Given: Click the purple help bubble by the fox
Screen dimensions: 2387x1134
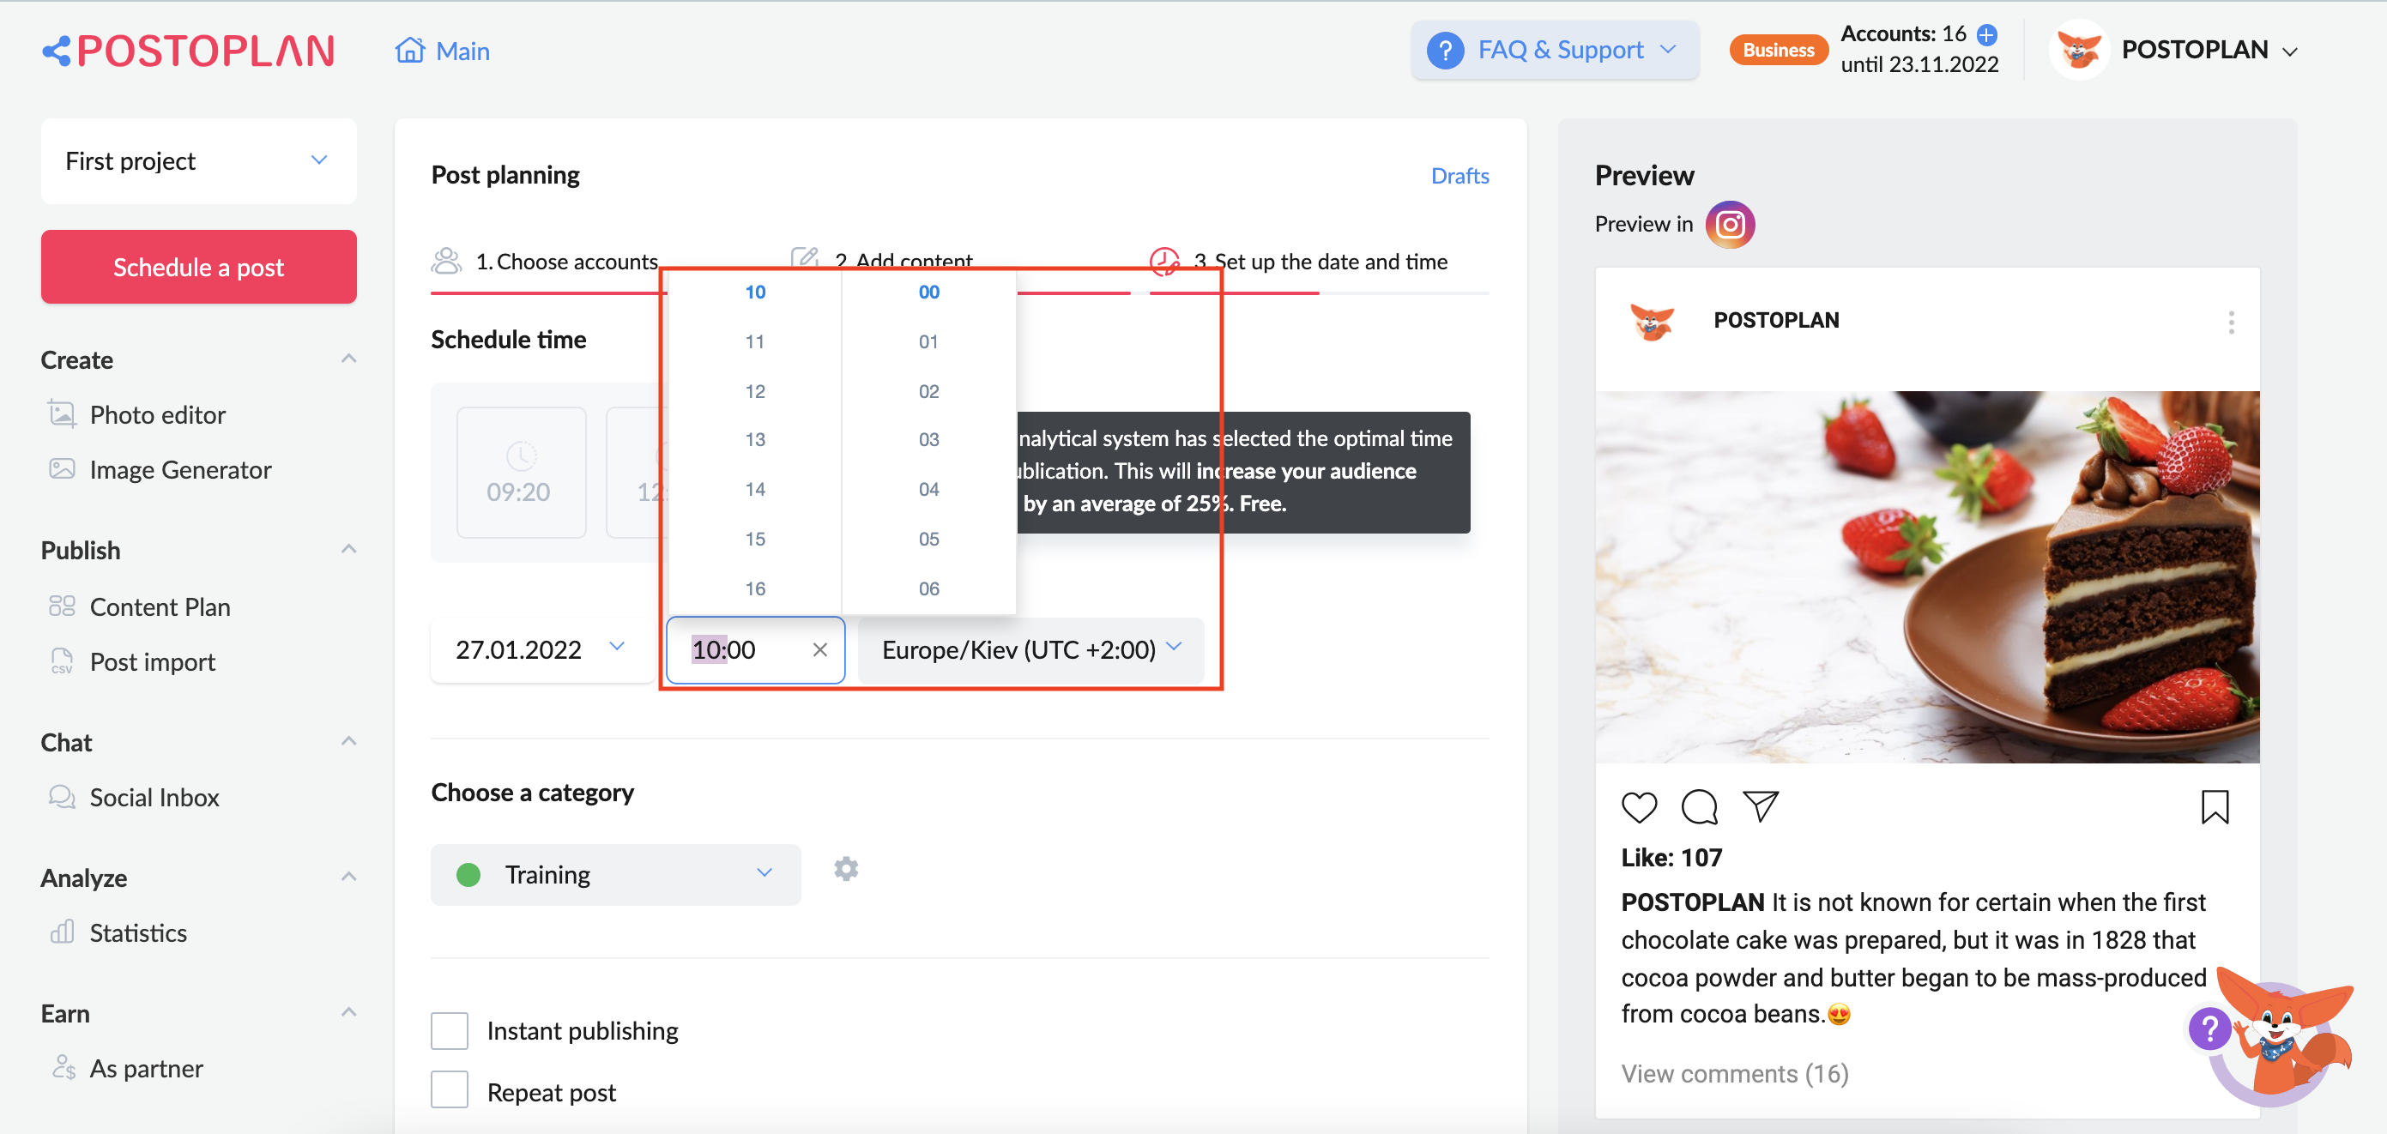Looking at the screenshot, I should pyautogui.click(x=2210, y=1028).
